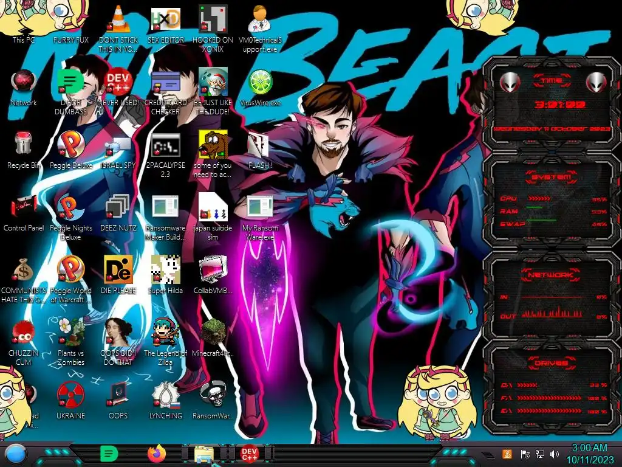Launch Peggle World of Warcraft shortcut

pos(70,269)
